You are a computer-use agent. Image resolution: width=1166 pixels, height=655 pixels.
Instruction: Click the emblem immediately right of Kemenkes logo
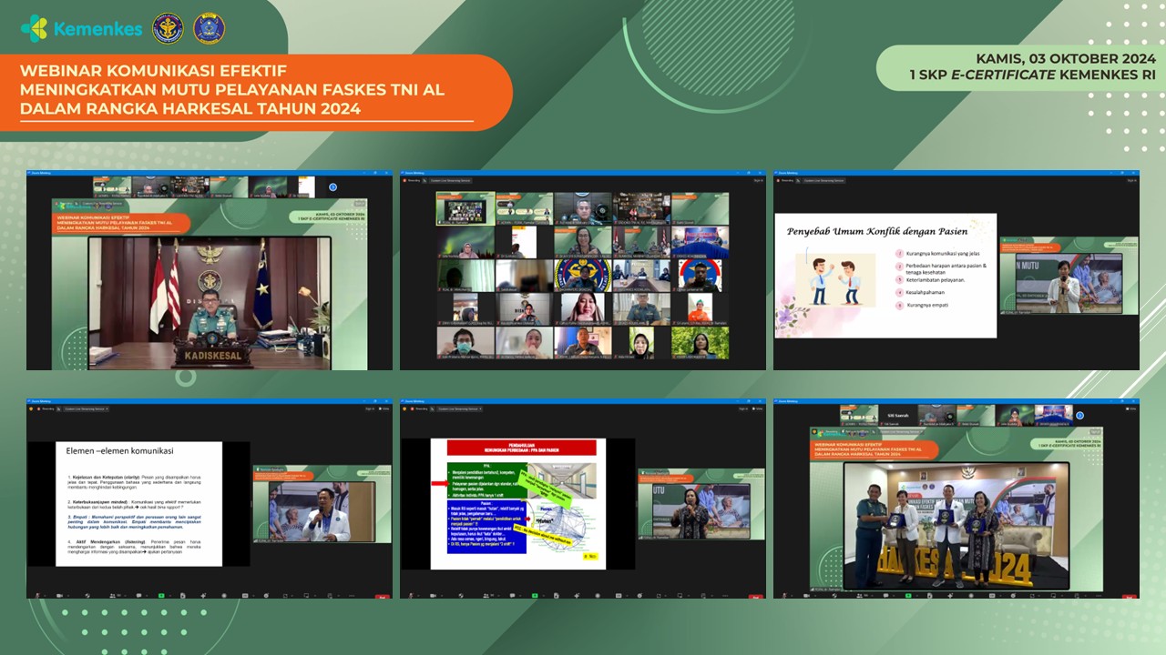[x=168, y=28]
